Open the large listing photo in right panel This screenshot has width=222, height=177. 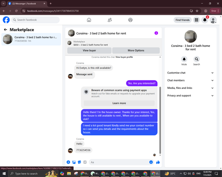click(190, 36)
